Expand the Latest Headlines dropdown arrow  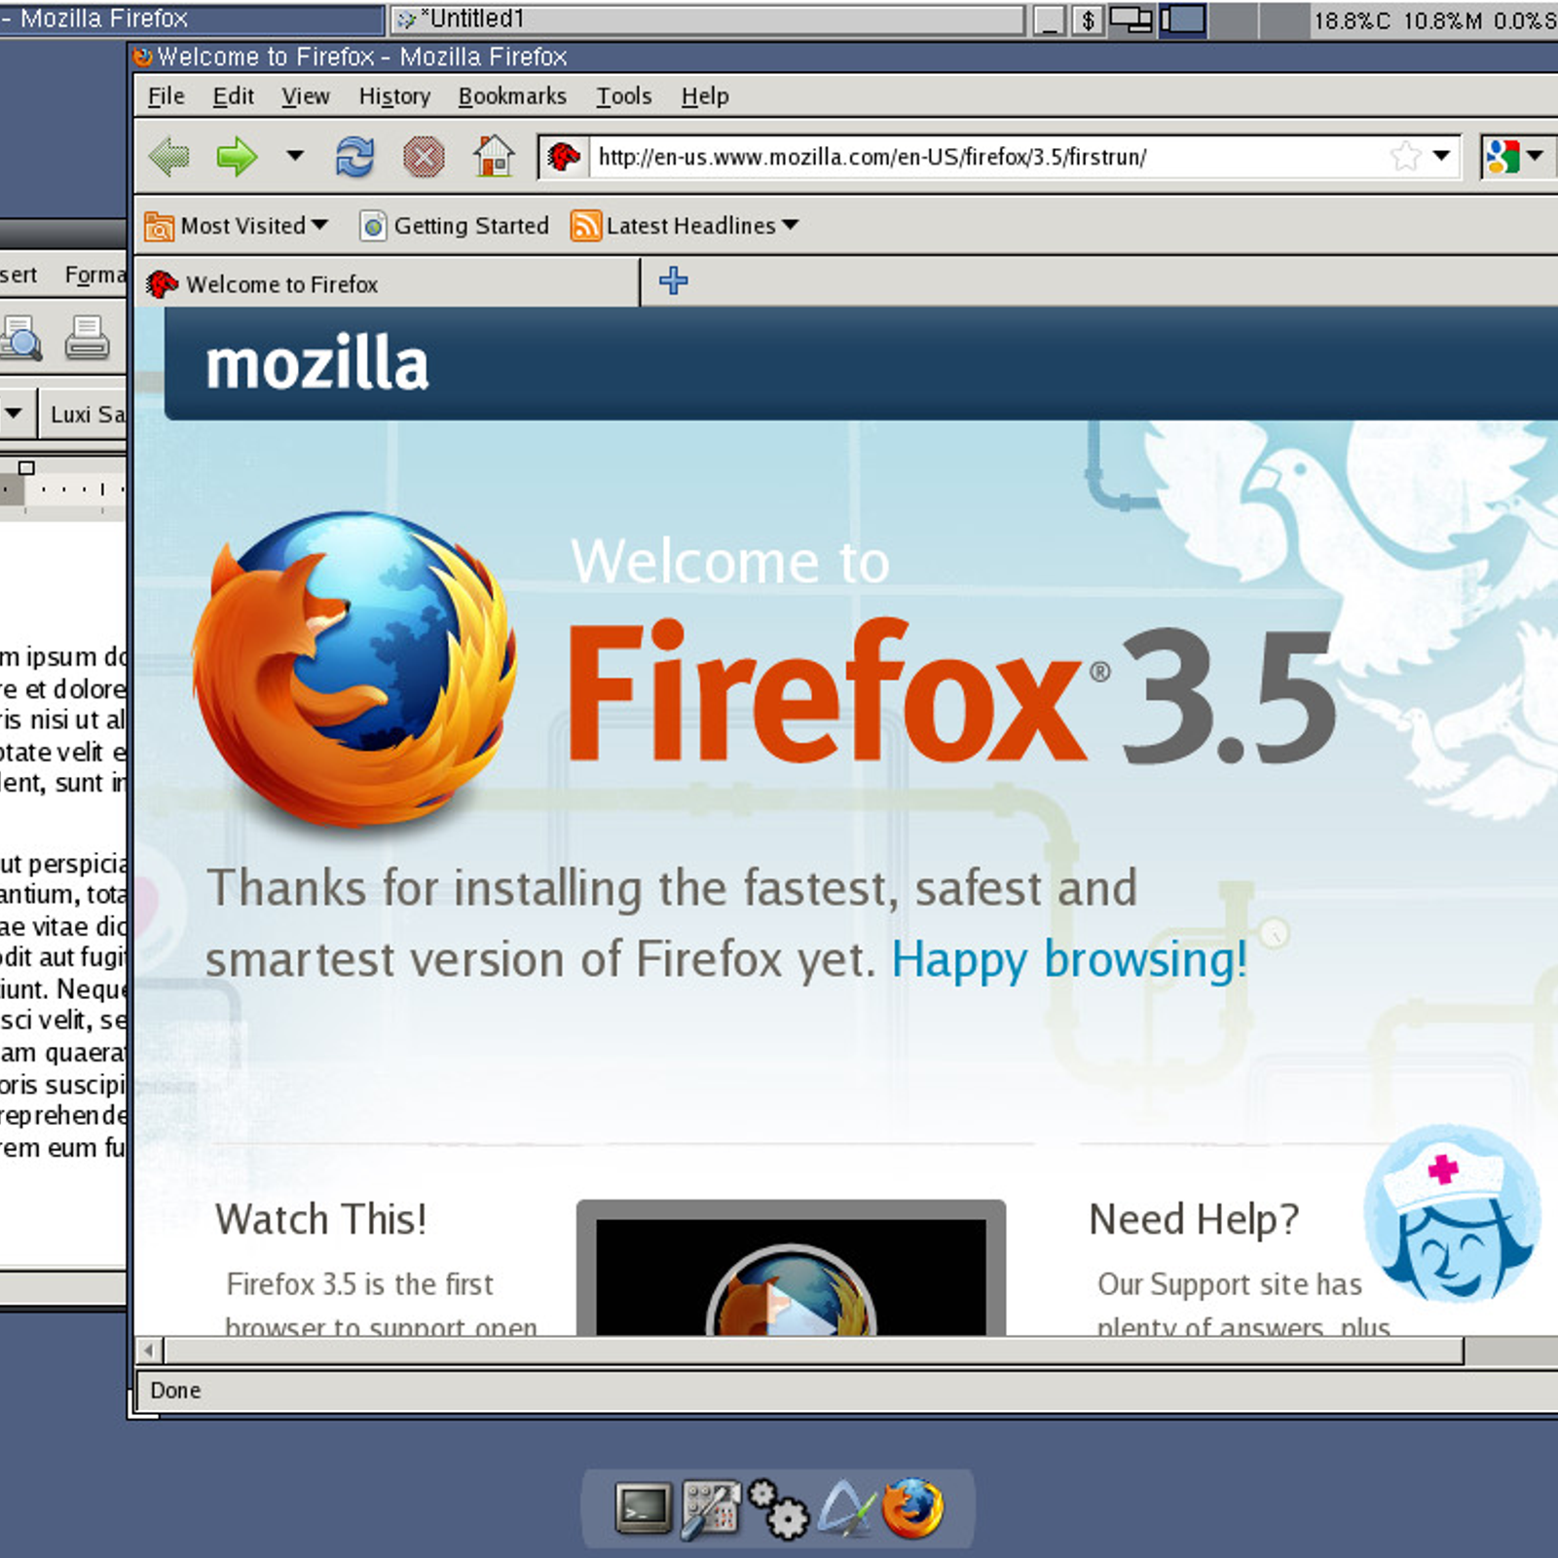click(x=790, y=225)
